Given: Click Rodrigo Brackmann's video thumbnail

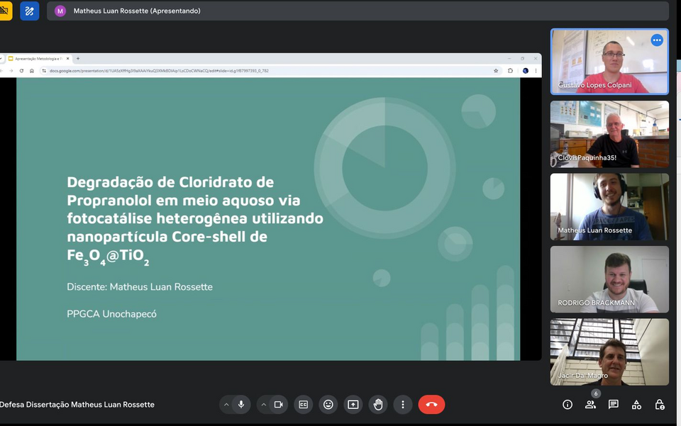Looking at the screenshot, I should click(609, 279).
